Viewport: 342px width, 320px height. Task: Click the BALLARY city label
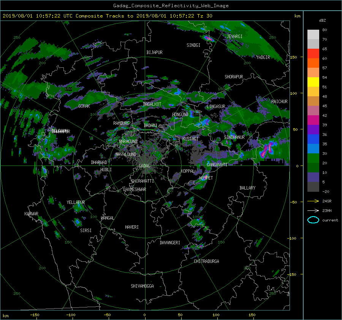247,188
